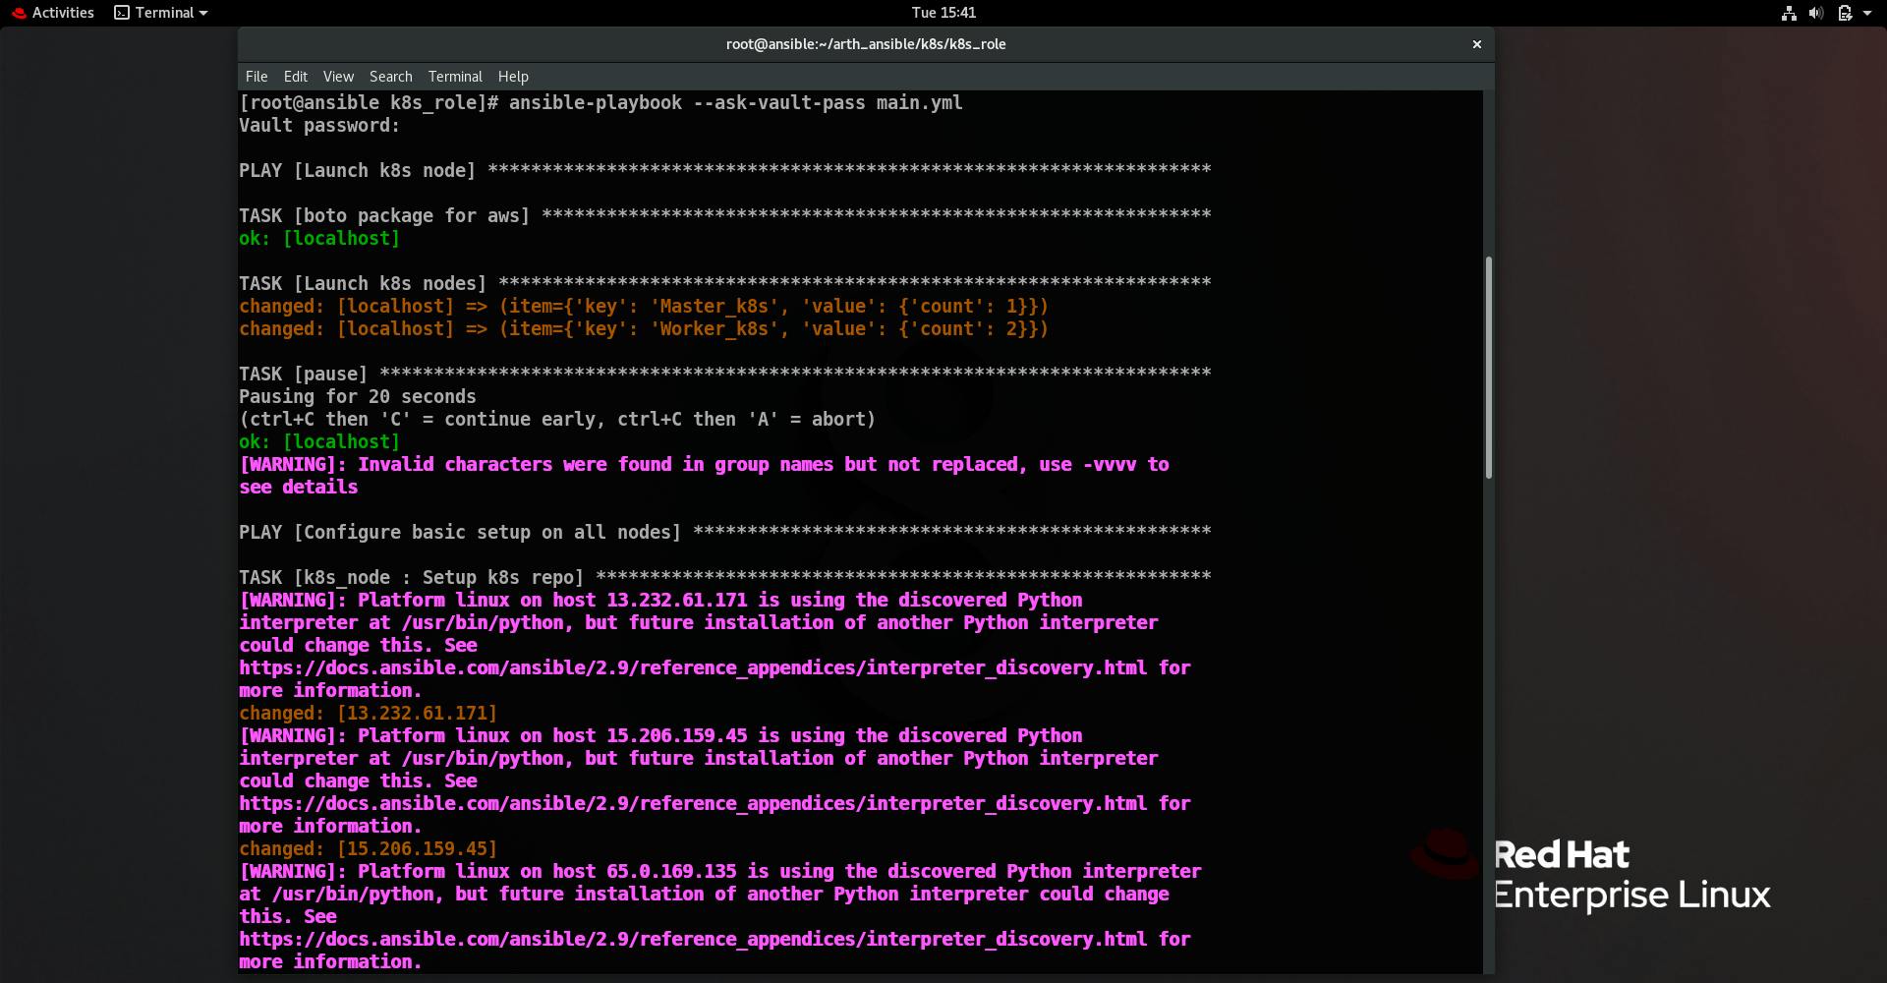
Task: Click the ansible-playbook command line
Action: tap(600, 103)
